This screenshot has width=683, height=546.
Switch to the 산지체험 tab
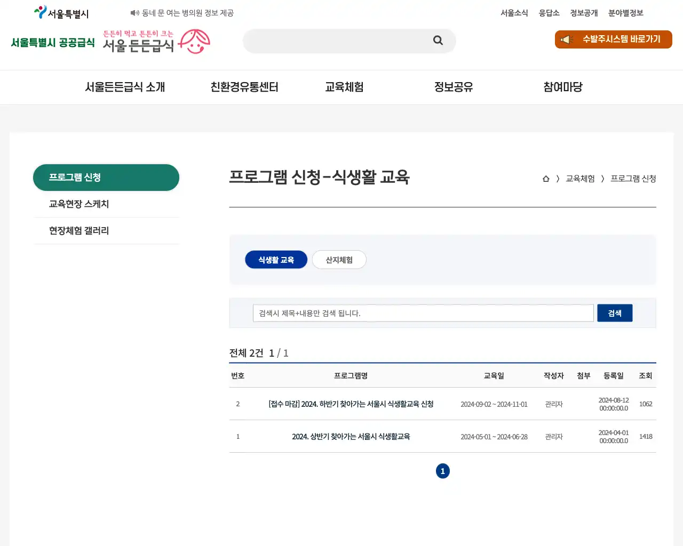coord(339,260)
